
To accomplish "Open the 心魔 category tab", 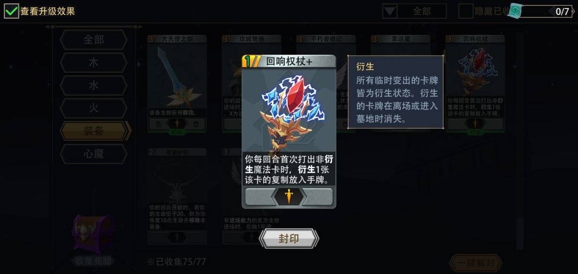I will point(94,154).
